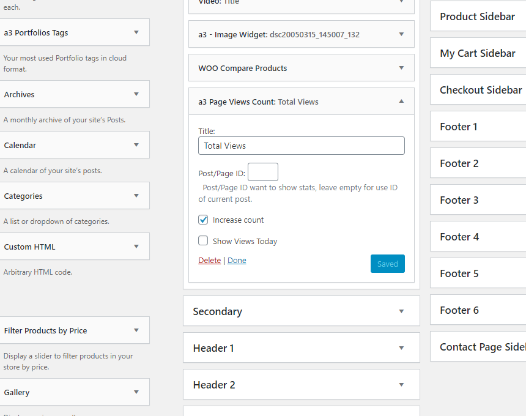
Task: Click the Delete link
Action: pyautogui.click(x=209, y=261)
